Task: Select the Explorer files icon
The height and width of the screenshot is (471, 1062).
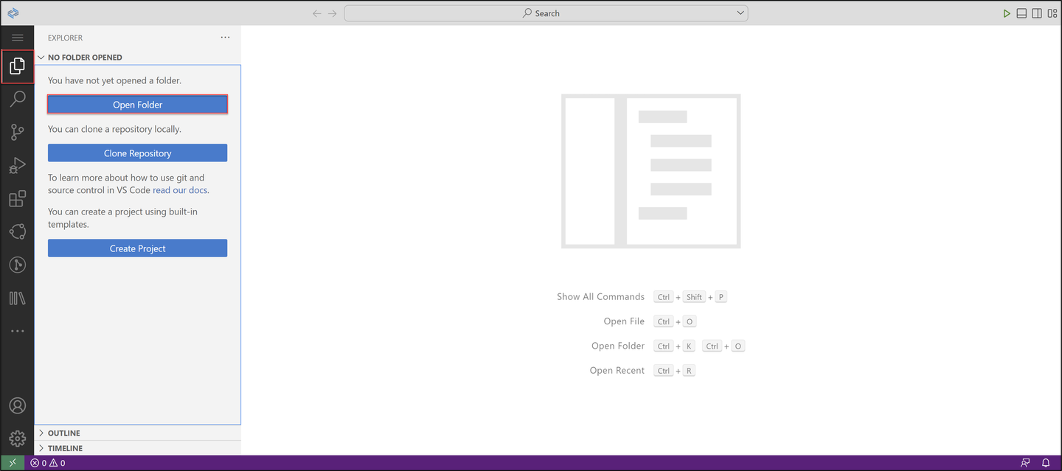Action: tap(18, 66)
